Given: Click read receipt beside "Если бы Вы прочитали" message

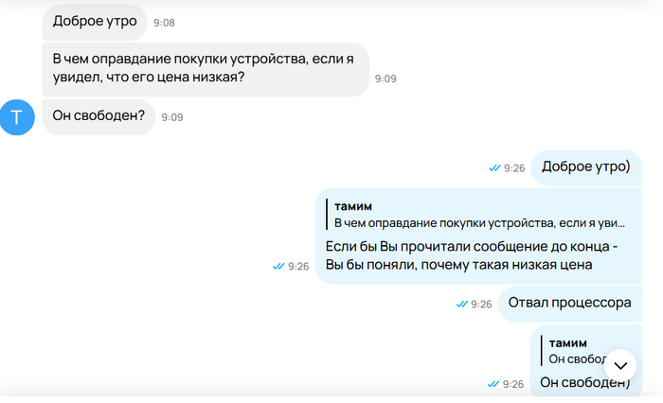Looking at the screenshot, I should click(278, 267).
